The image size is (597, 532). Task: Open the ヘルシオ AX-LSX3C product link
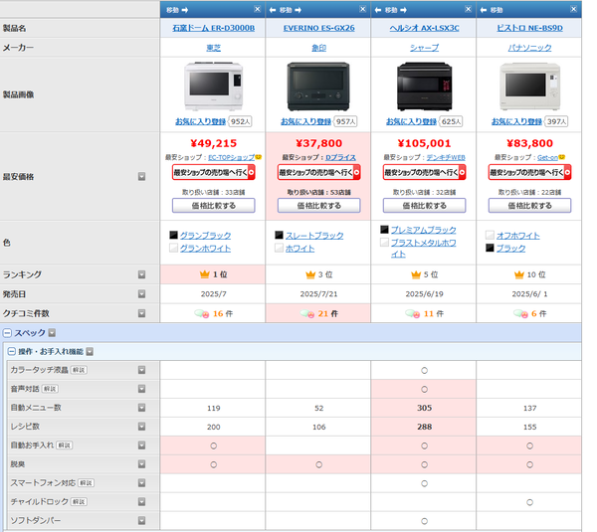424,28
